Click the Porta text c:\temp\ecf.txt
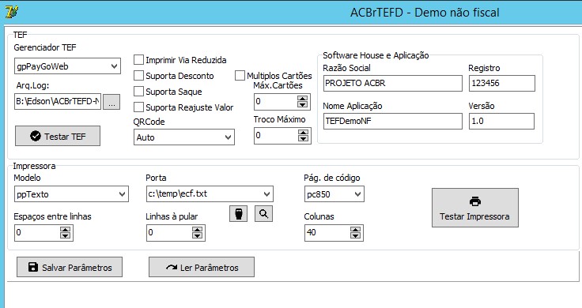This screenshot has width=582, height=308. tap(178, 193)
